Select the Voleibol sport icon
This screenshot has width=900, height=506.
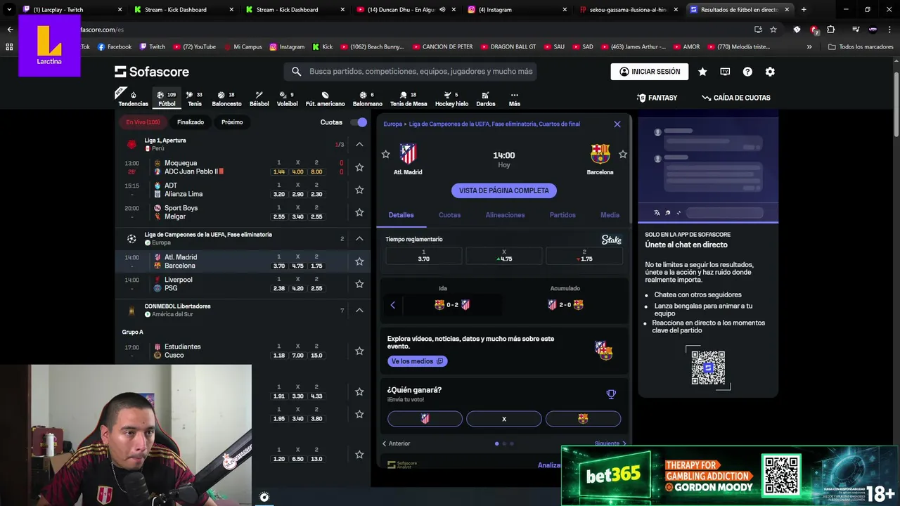[287, 98]
